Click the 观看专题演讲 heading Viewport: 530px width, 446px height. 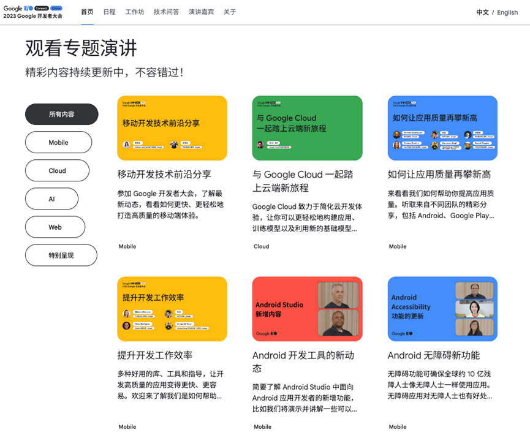(x=81, y=48)
